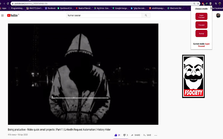Open the green extension icon
Image resolution: width=223 pixels, height=139 pixels.
(x=207, y=3)
